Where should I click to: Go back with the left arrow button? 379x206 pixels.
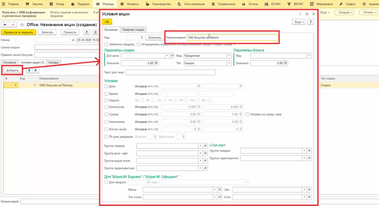5,25
